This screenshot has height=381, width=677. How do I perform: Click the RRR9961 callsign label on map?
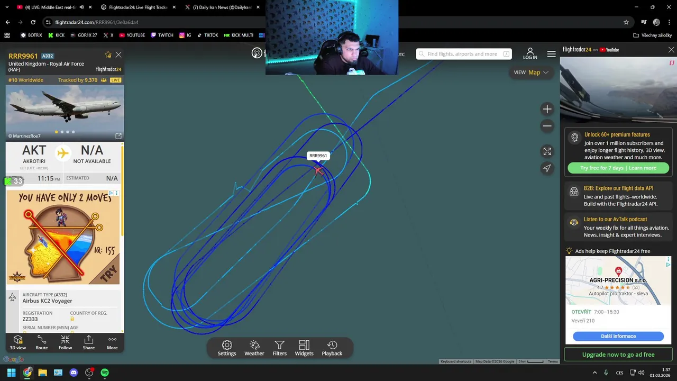pyautogui.click(x=318, y=156)
